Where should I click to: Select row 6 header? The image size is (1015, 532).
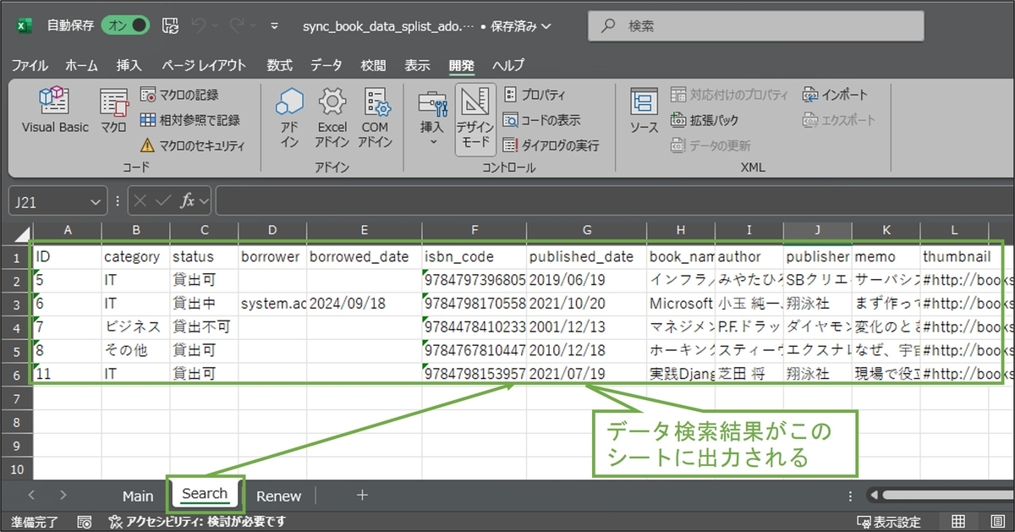click(x=16, y=375)
